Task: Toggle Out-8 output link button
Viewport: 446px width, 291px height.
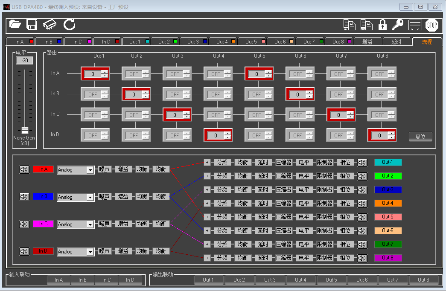Action: 423,280
